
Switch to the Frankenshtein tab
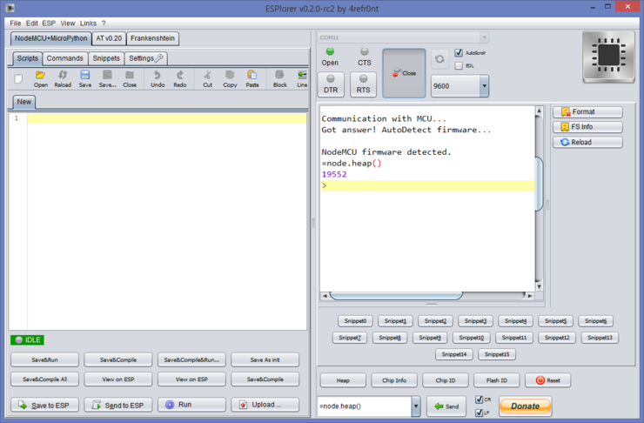tap(152, 38)
